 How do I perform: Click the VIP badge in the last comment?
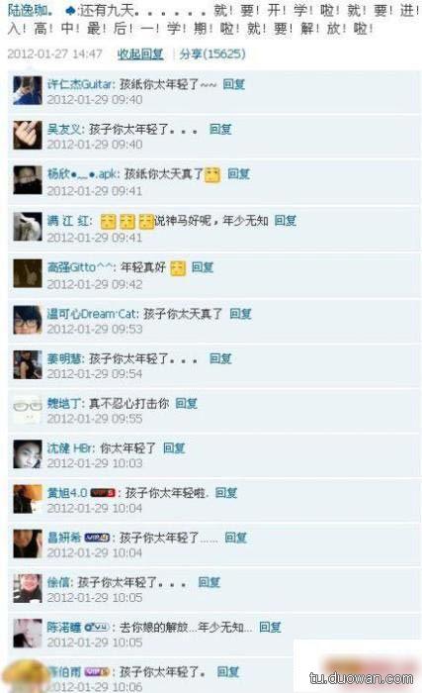(x=97, y=672)
